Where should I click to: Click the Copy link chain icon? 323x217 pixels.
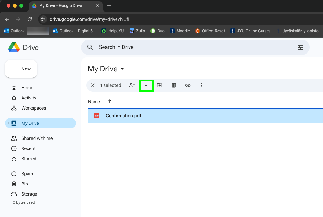(x=188, y=85)
